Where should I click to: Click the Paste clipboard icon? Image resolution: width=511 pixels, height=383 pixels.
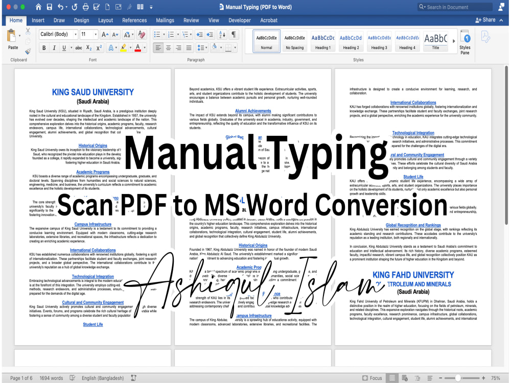12,36
